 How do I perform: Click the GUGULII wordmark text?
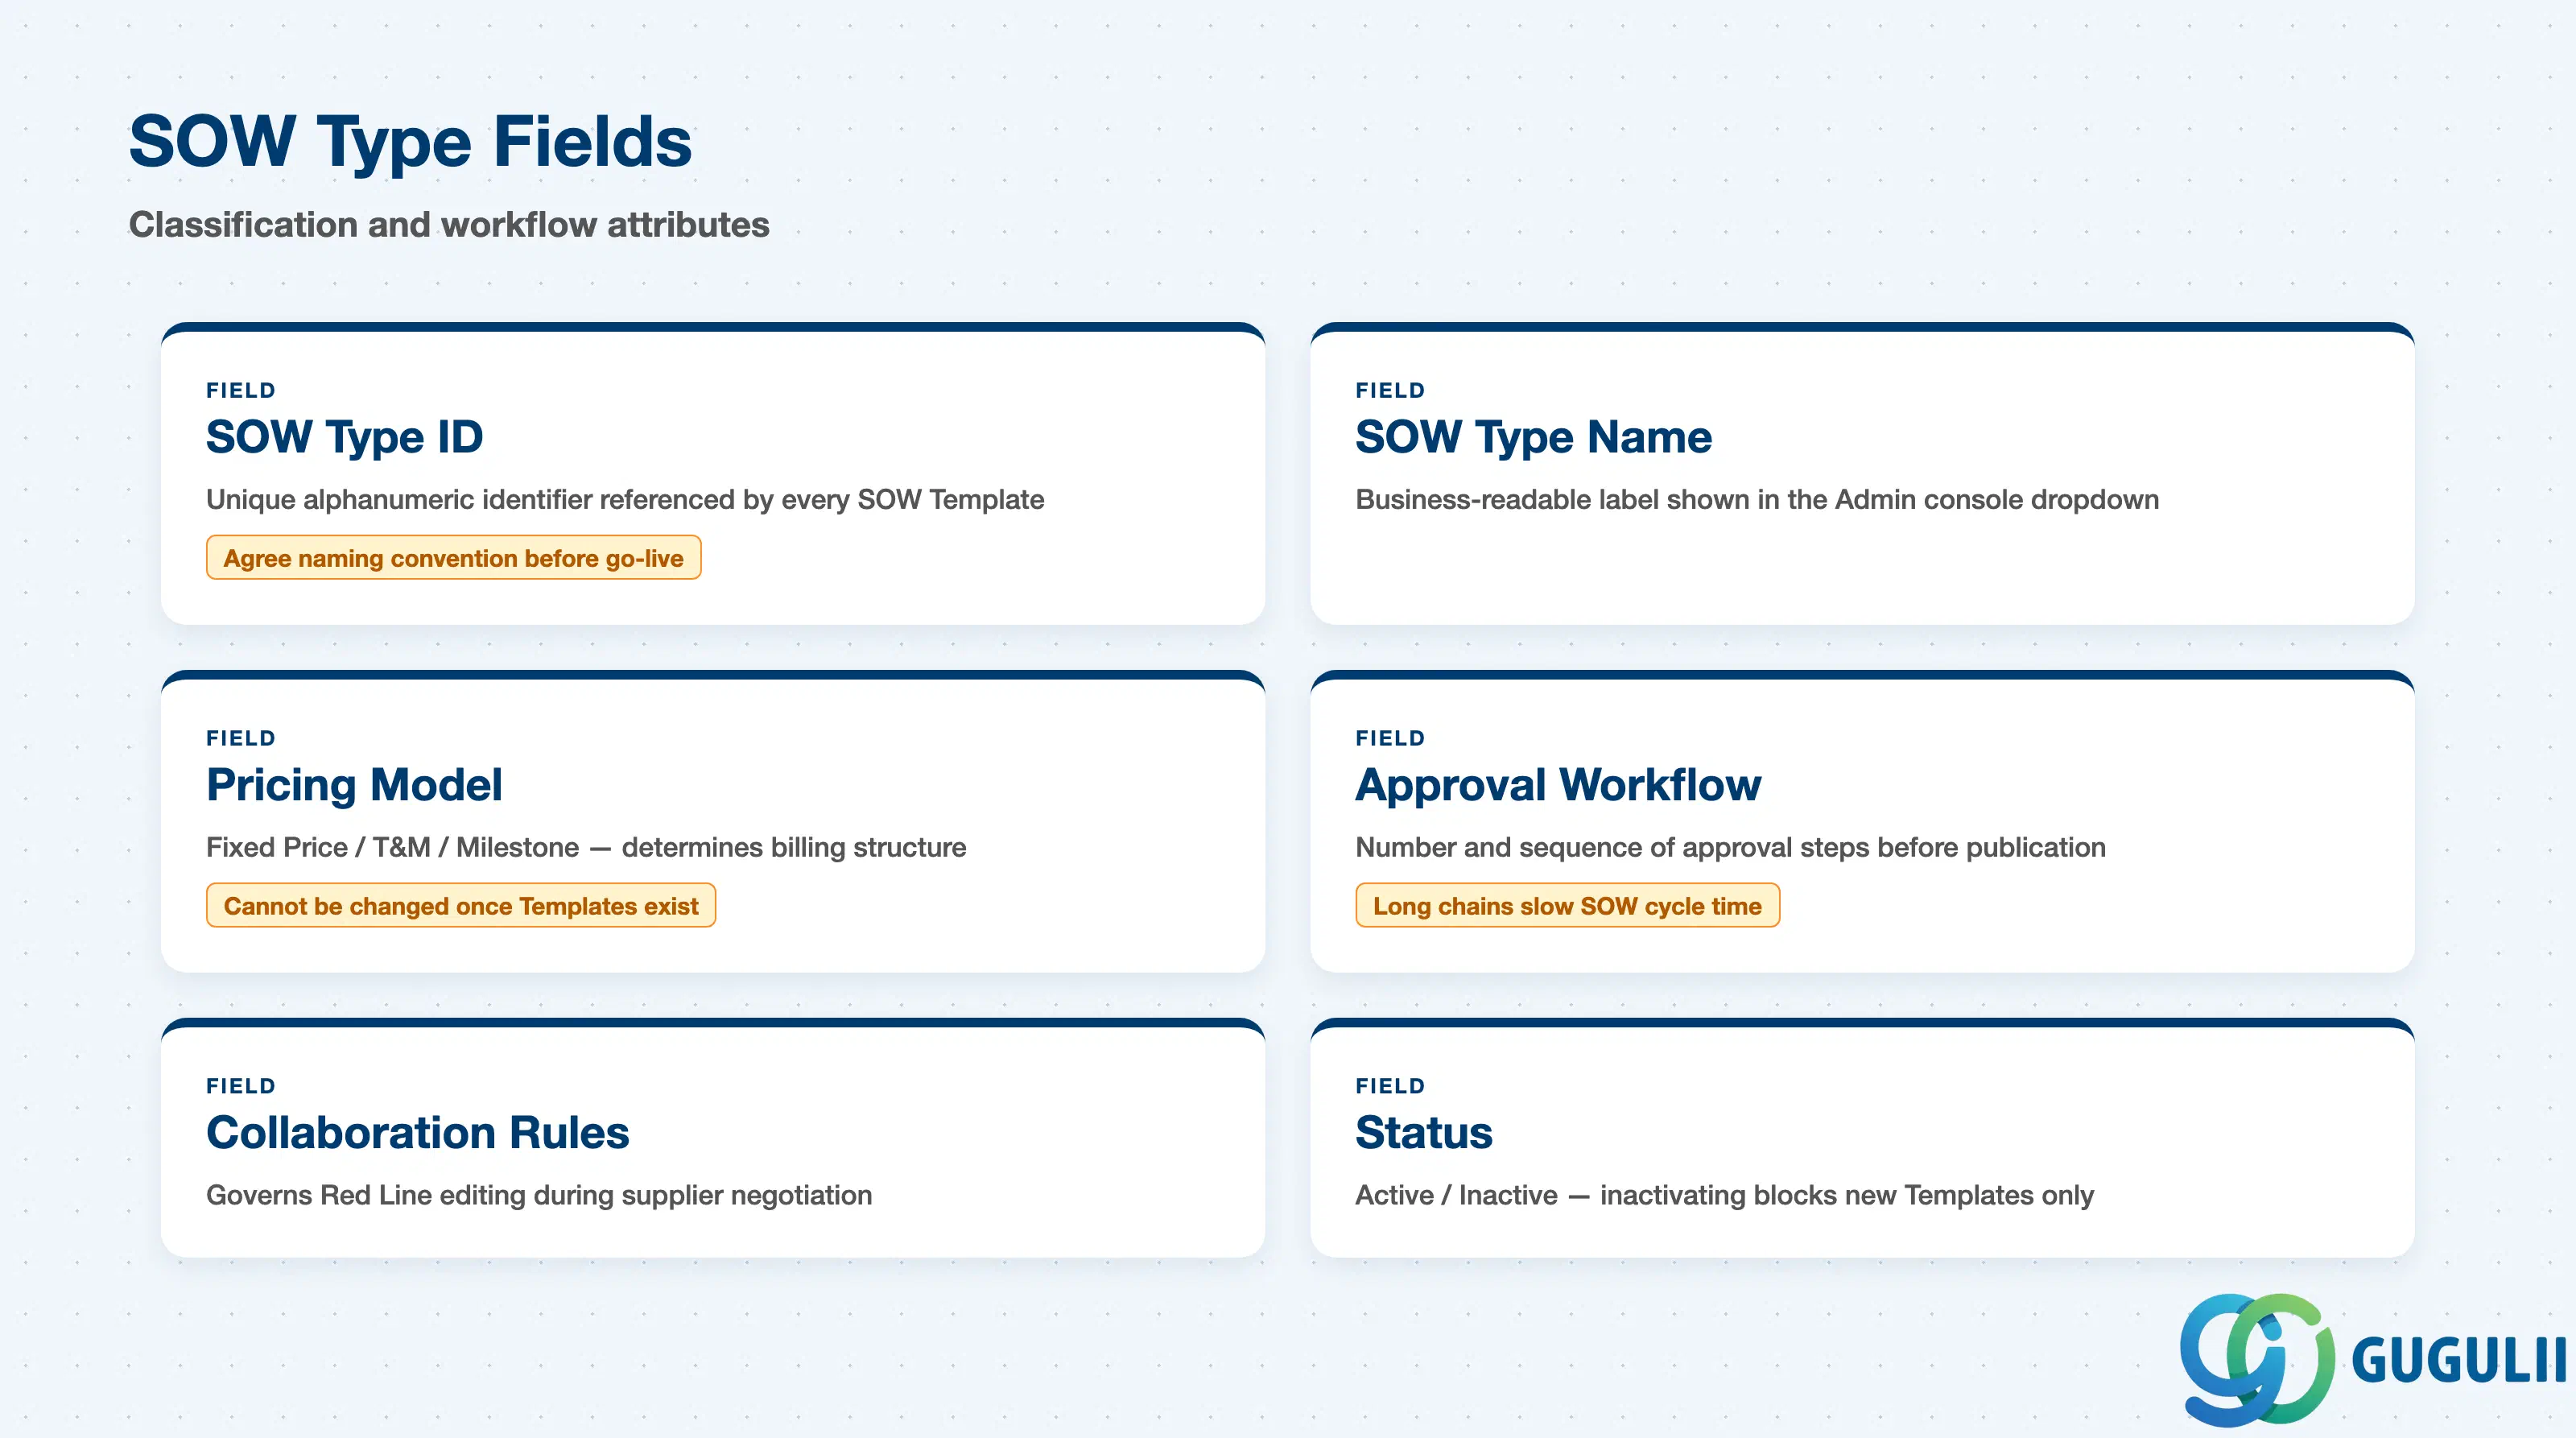click(x=2458, y=1361)
